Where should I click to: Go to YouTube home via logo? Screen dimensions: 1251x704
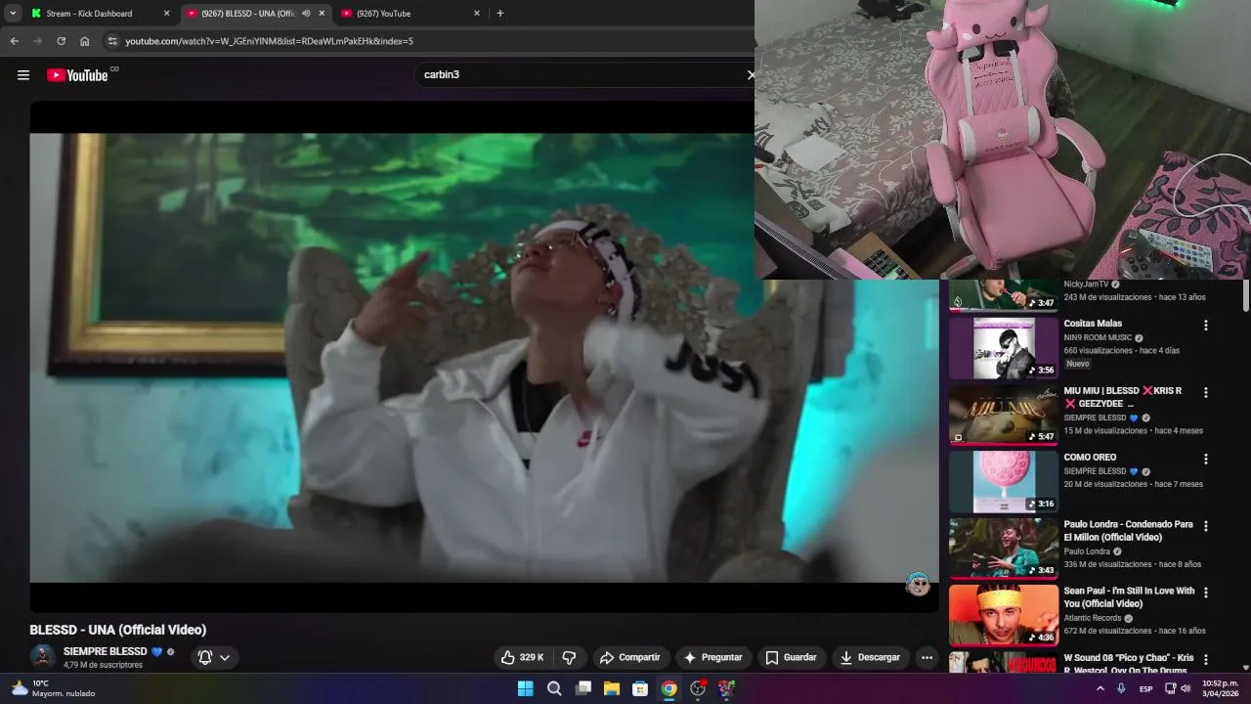[x=77, y=74]
